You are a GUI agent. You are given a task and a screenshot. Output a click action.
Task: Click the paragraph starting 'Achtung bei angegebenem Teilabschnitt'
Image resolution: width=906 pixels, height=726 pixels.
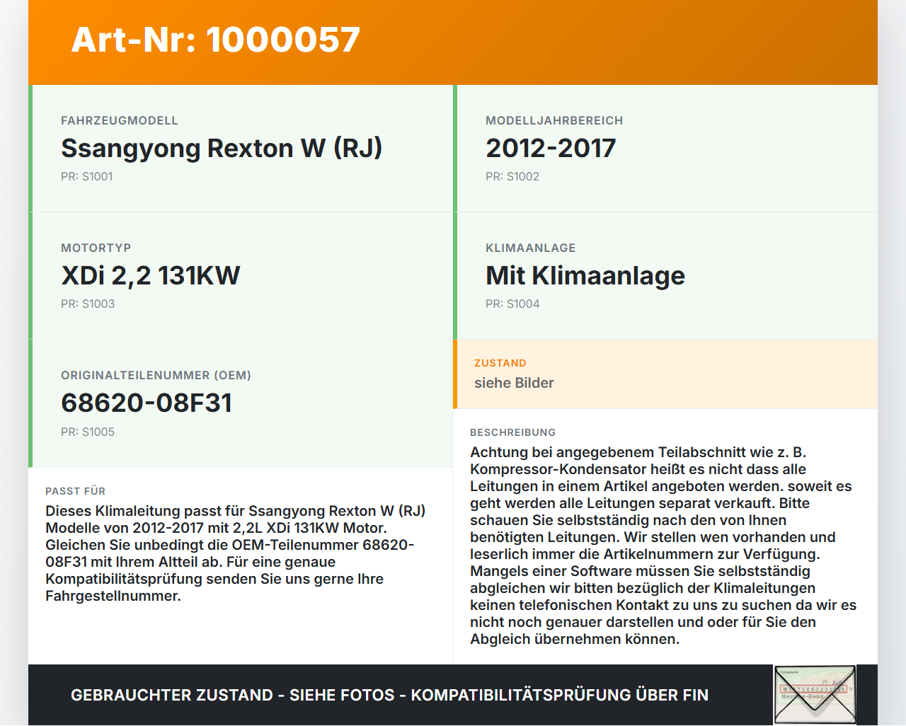tap(663, 546)
